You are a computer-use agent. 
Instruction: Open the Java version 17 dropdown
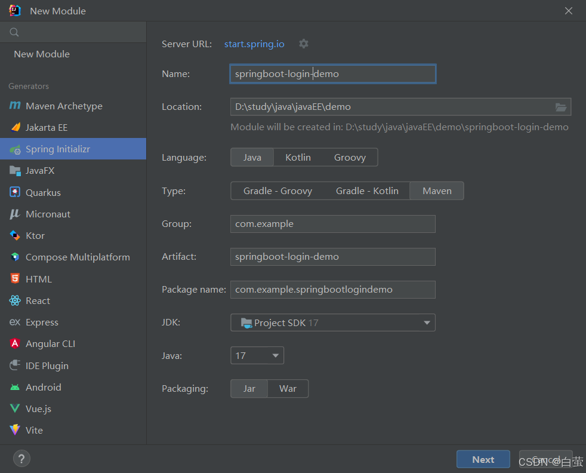pyautogui.click(x=257, y=355)
